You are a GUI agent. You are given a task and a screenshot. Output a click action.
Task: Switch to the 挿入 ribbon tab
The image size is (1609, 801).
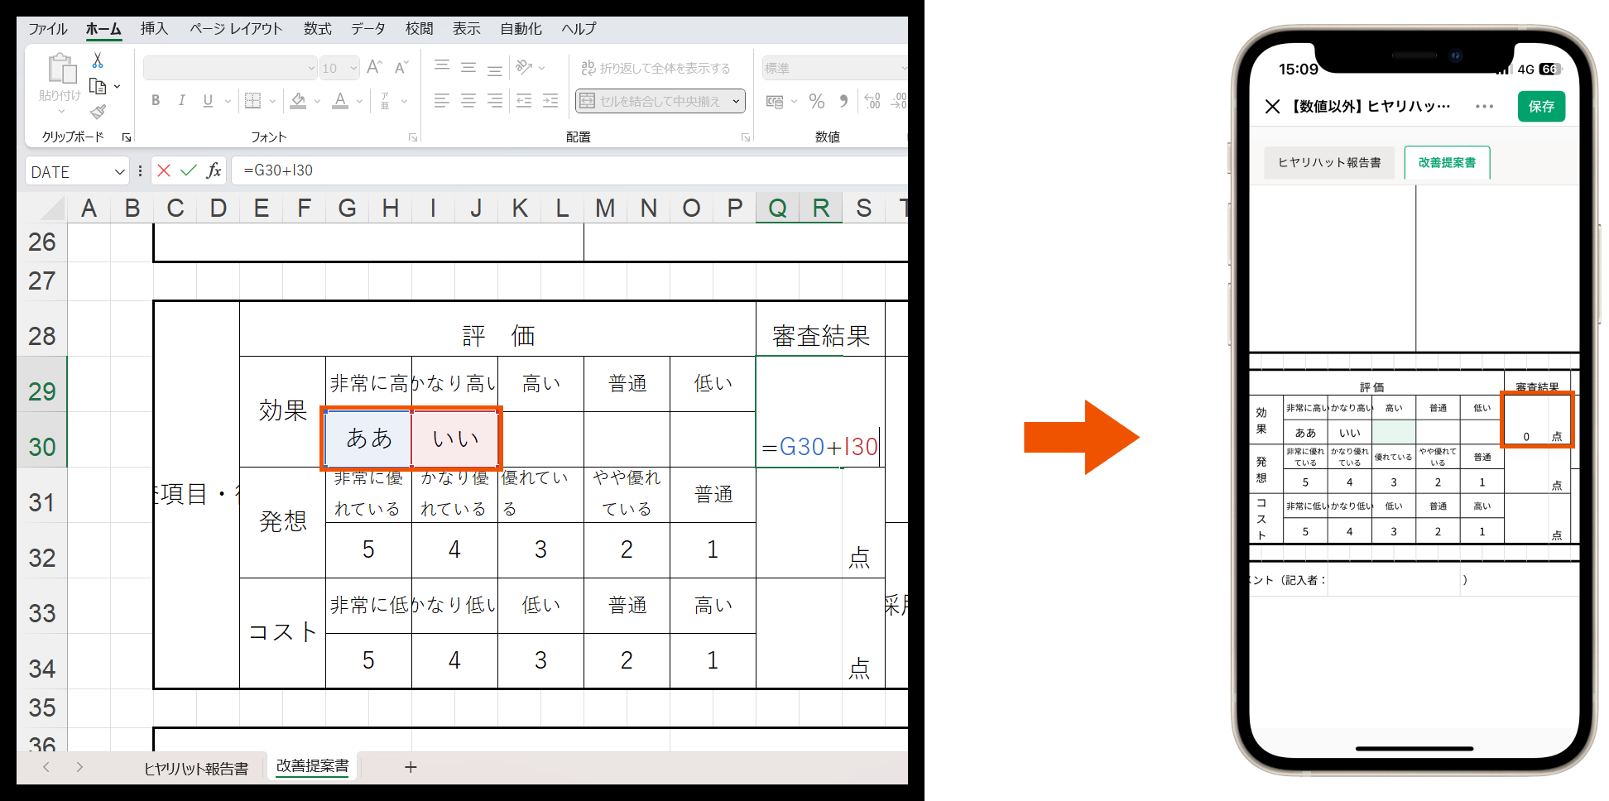click(x=154, y=28)
